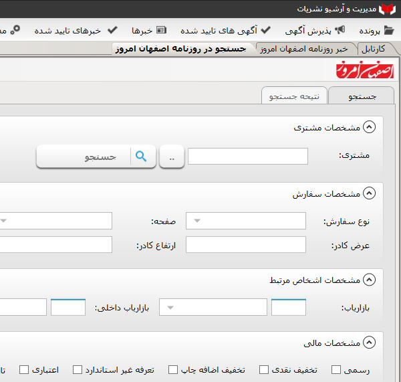Check the تعرفه غیر استاندارد checkbox
The width and height of the screenshot is (401, 382).
click(x=78, y=370)
